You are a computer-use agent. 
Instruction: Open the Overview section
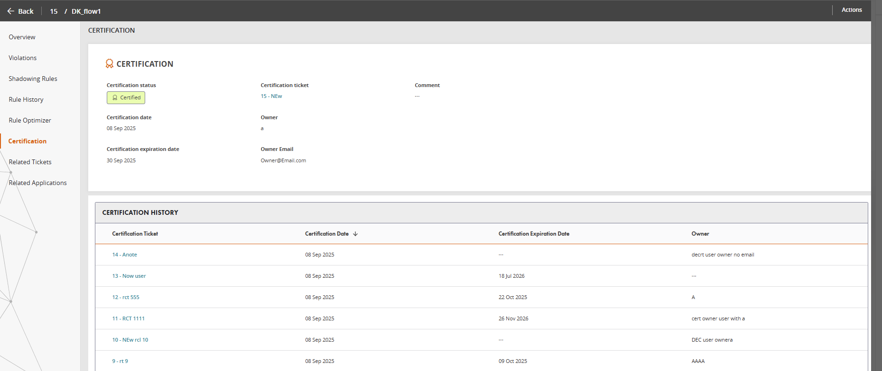(x=22, y=37)
